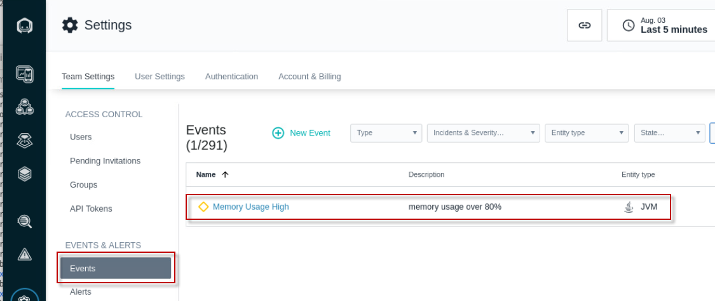The image size is (715, 301).
Task: Click the Name column sort arrow
Action: click(225, 175)
